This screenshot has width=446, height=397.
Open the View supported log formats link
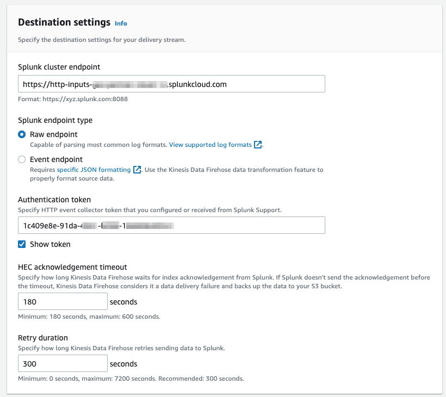click(x=210, y=145)
